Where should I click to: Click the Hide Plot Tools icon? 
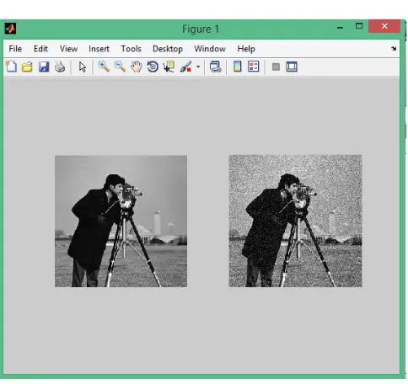click(276, 67)
